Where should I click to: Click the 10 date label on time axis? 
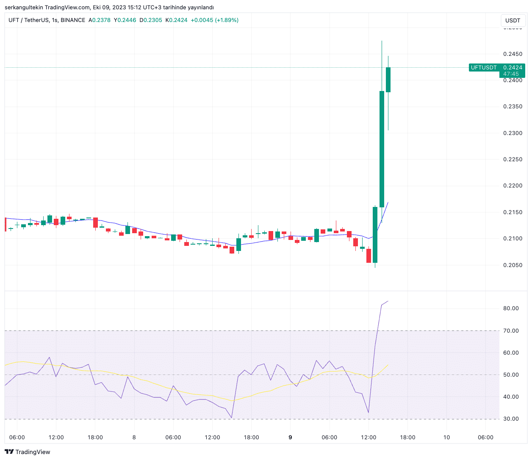pos(446,437)
